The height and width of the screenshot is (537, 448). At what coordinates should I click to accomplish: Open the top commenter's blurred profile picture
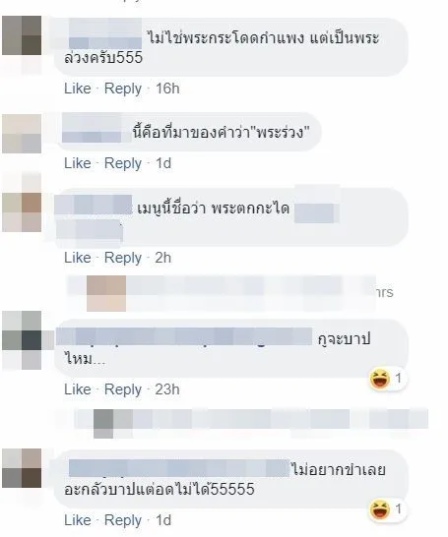pos(22,35)
